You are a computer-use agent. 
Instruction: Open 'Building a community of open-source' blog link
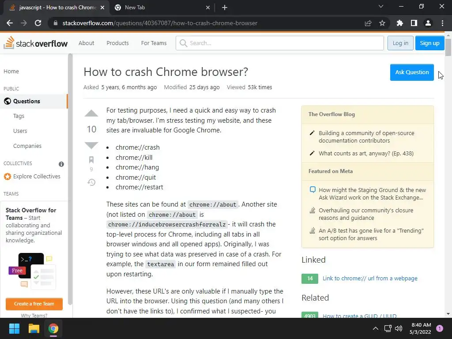tap(366, 137)
